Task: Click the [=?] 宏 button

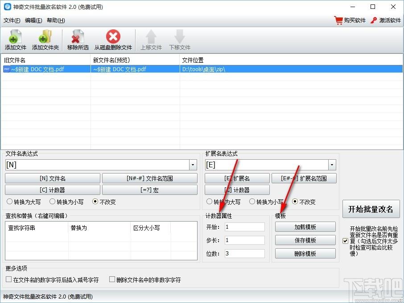Action: (x=150, y=190)
